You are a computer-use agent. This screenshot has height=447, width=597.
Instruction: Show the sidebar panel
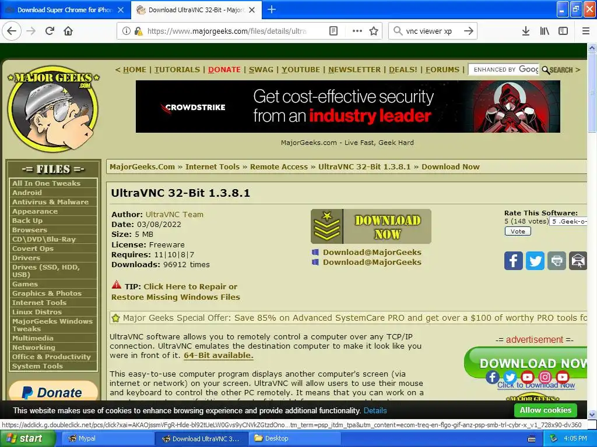[563, 31]
